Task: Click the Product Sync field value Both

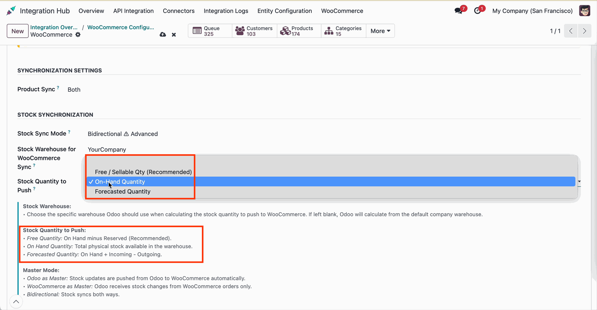Action: point(74,90)
